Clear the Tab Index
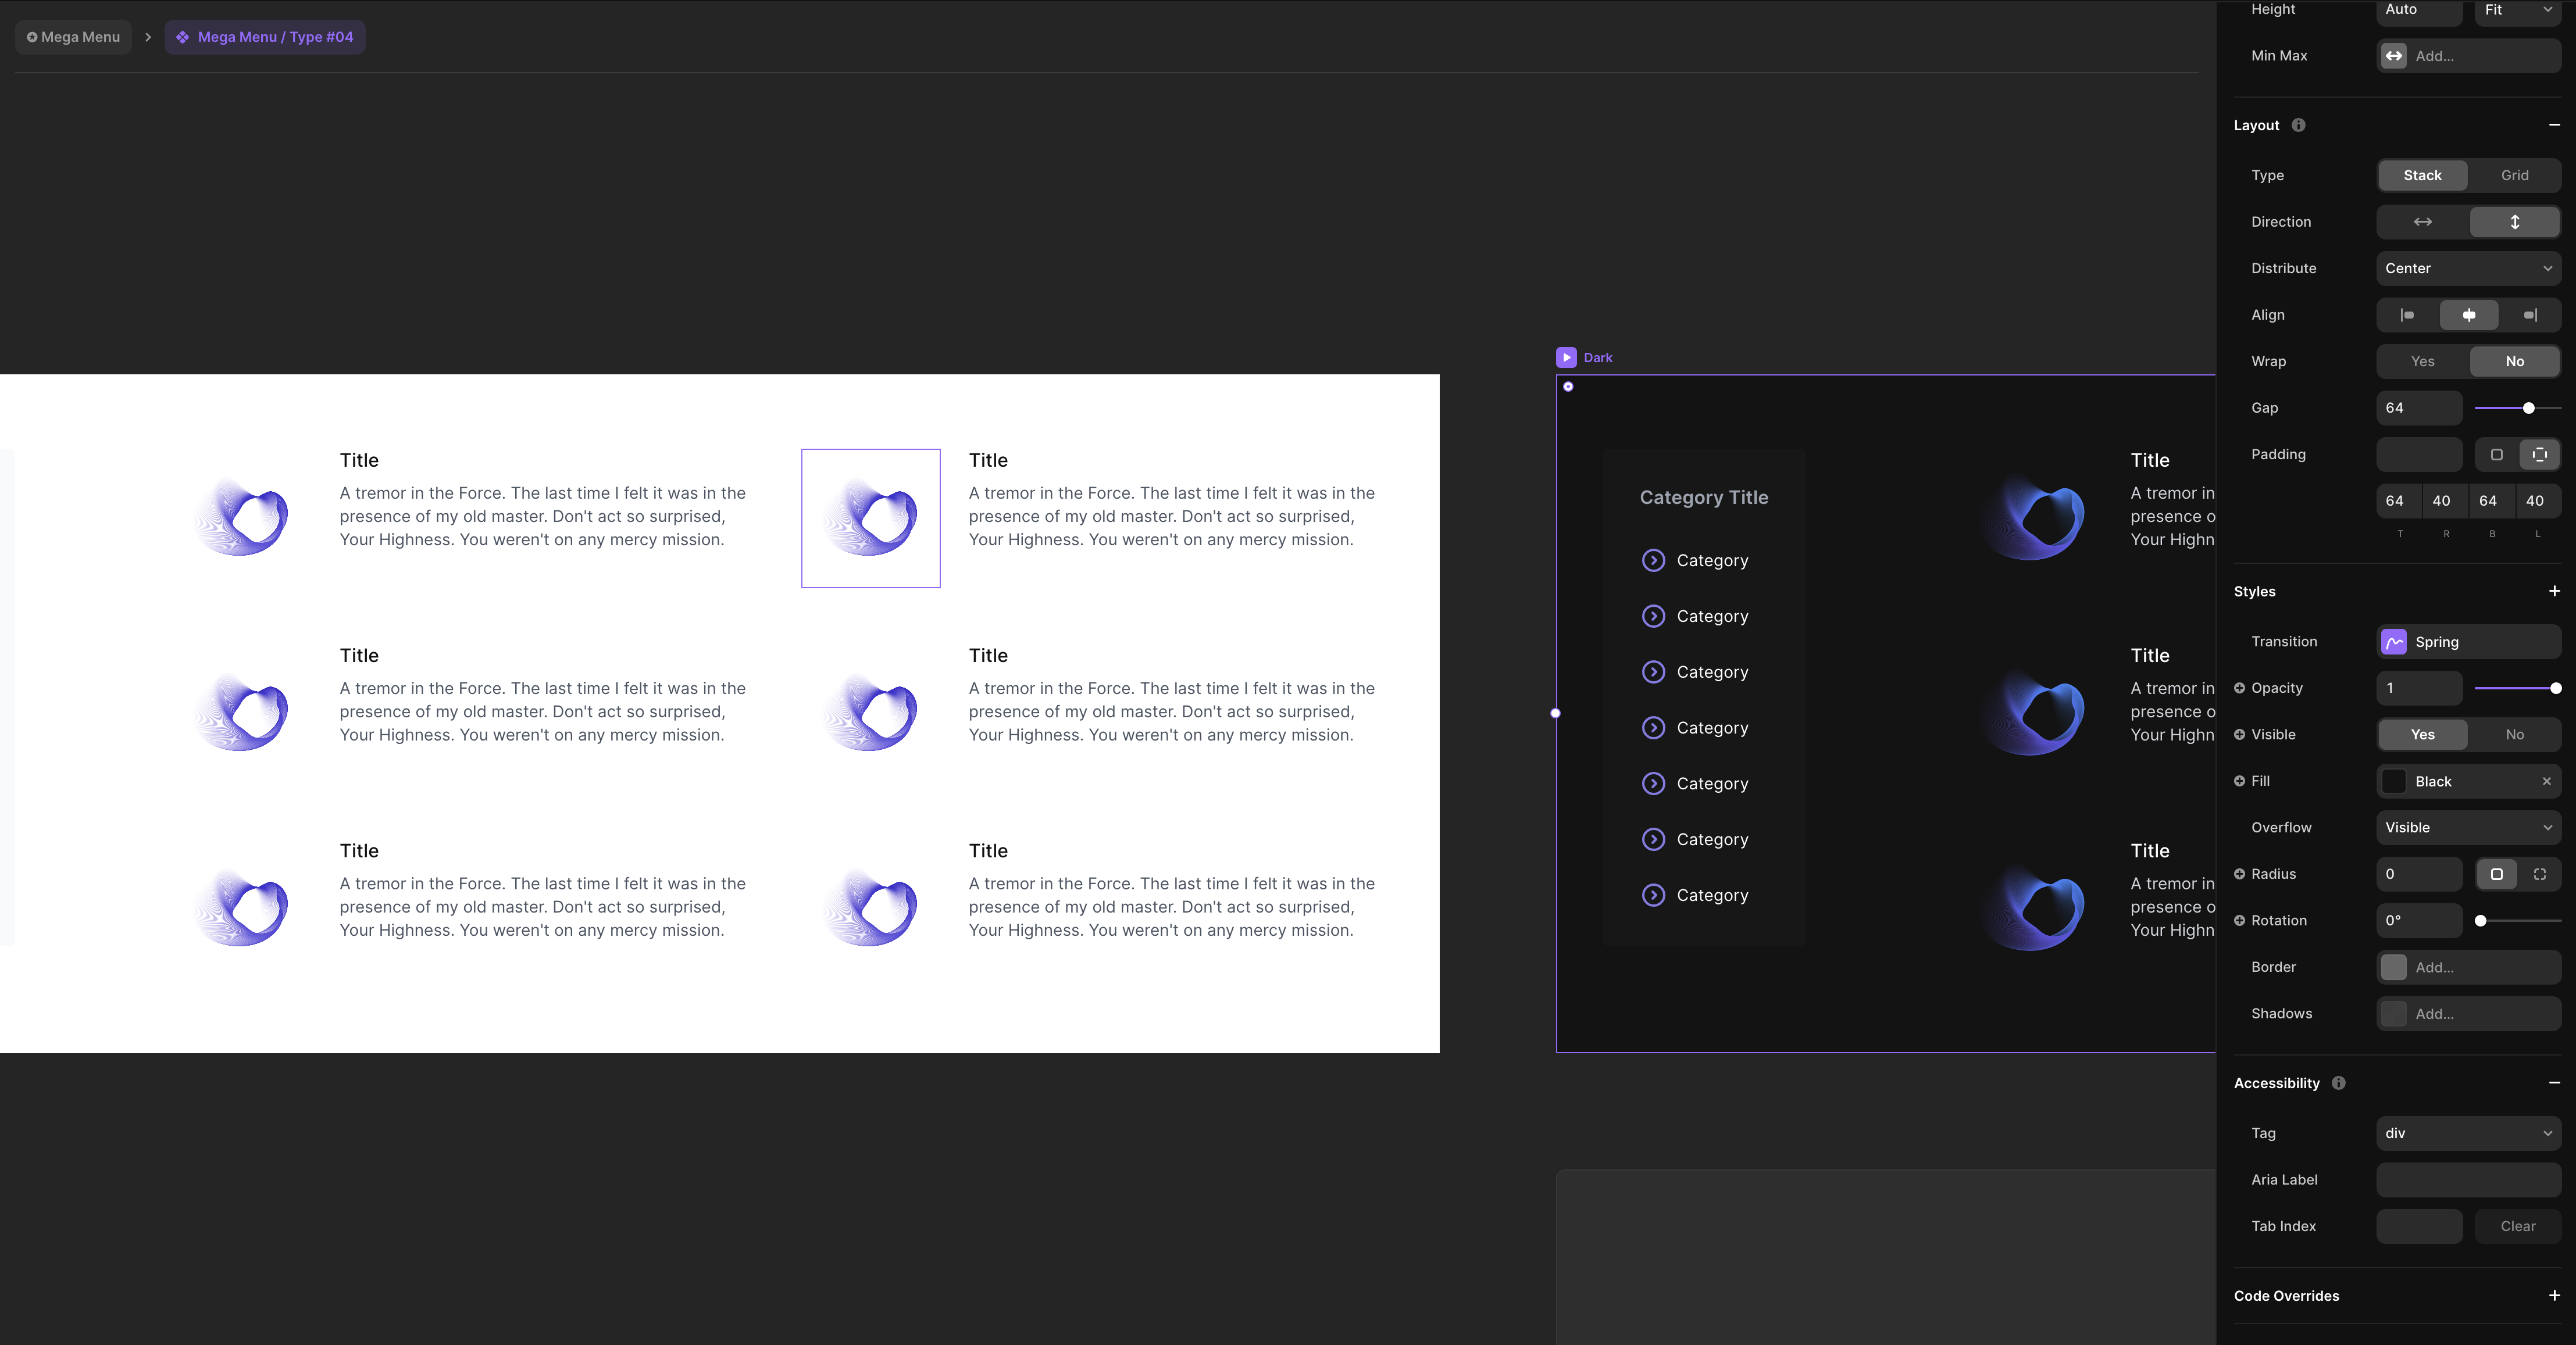 point(2517,1226)
